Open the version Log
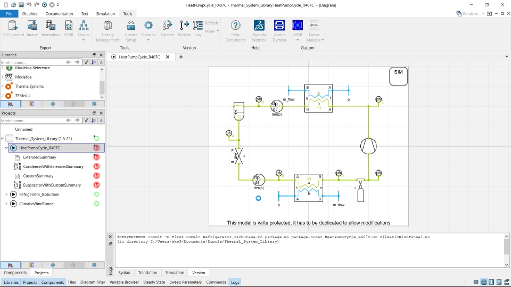511x287 pixels. click(x=198, y=29)
